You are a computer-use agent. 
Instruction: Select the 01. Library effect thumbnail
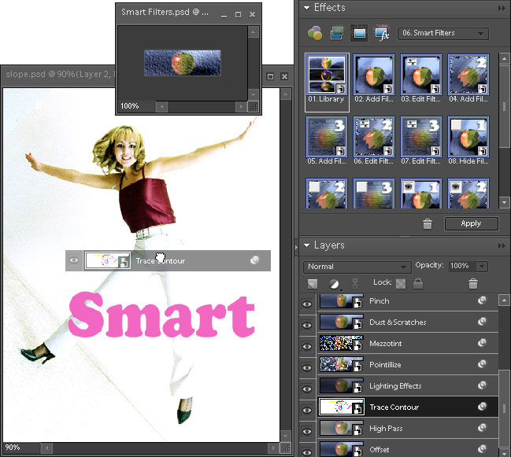coord(327,83)
